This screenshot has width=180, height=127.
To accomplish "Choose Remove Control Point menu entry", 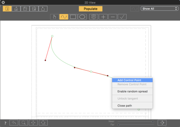I will [132, 84].
